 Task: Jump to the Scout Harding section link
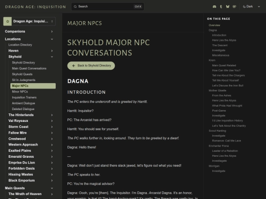(217, 131)
